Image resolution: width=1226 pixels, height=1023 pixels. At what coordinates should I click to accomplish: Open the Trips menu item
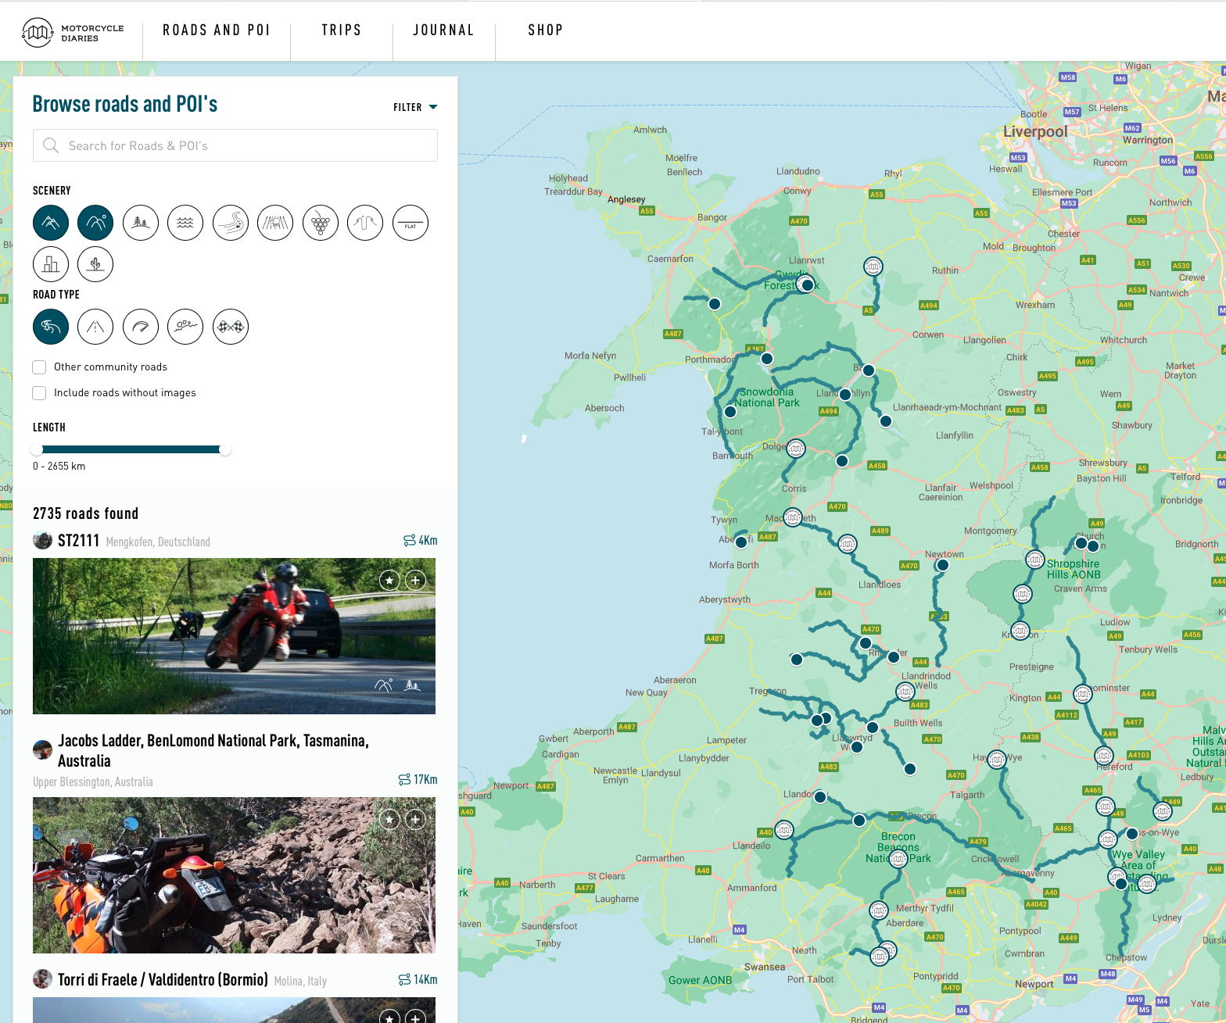click(342, 30)
